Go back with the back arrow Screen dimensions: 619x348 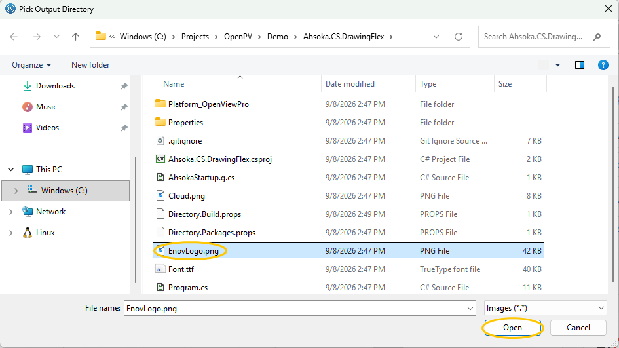(14, 37)
